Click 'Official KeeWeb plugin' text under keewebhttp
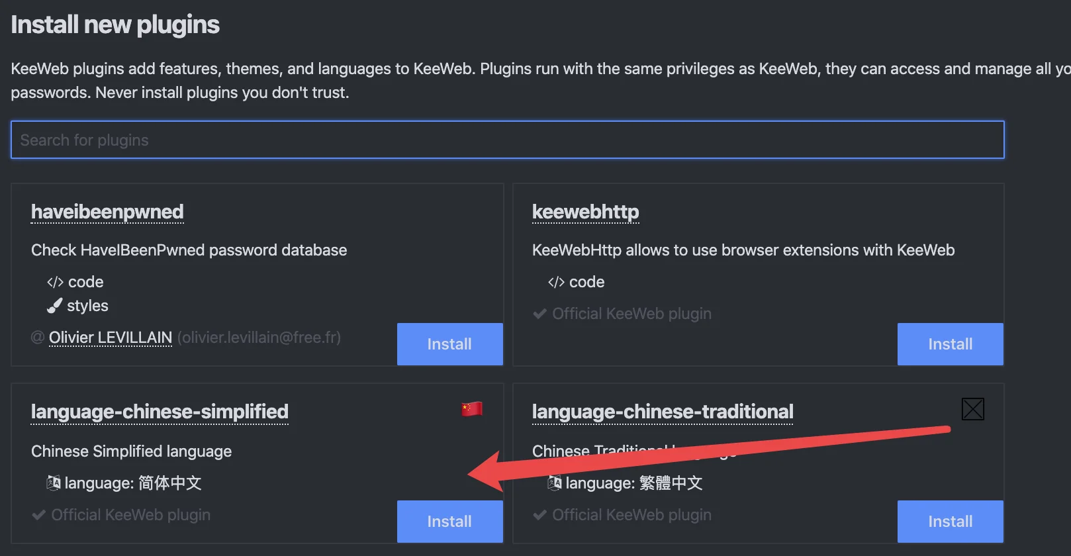 coord(632,314)
